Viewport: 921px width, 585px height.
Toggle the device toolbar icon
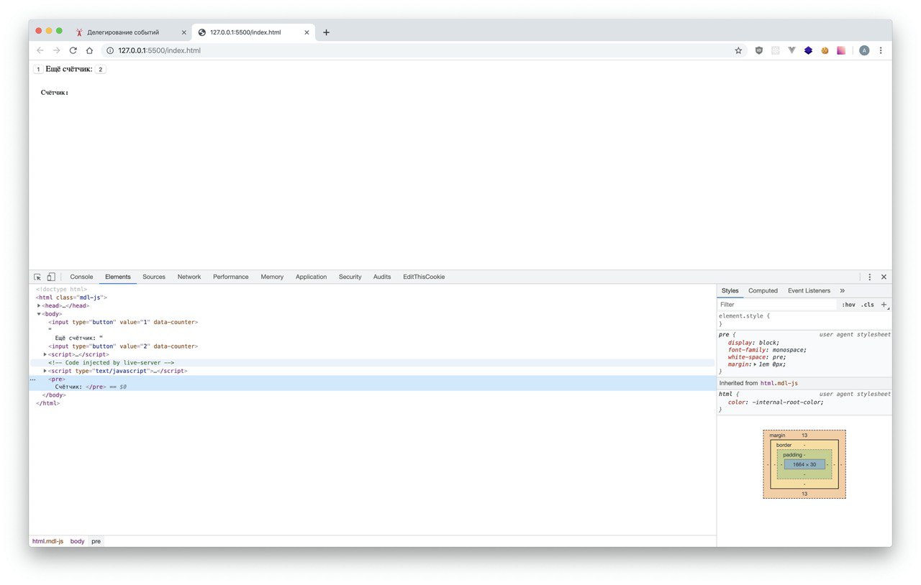(x=51, y=277)
